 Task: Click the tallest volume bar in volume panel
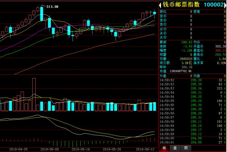[34, 94]
